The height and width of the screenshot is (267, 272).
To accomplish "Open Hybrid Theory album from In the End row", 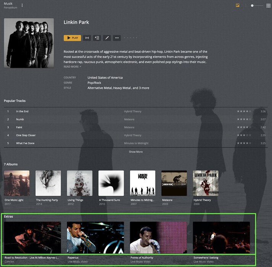I will point(133,111).
